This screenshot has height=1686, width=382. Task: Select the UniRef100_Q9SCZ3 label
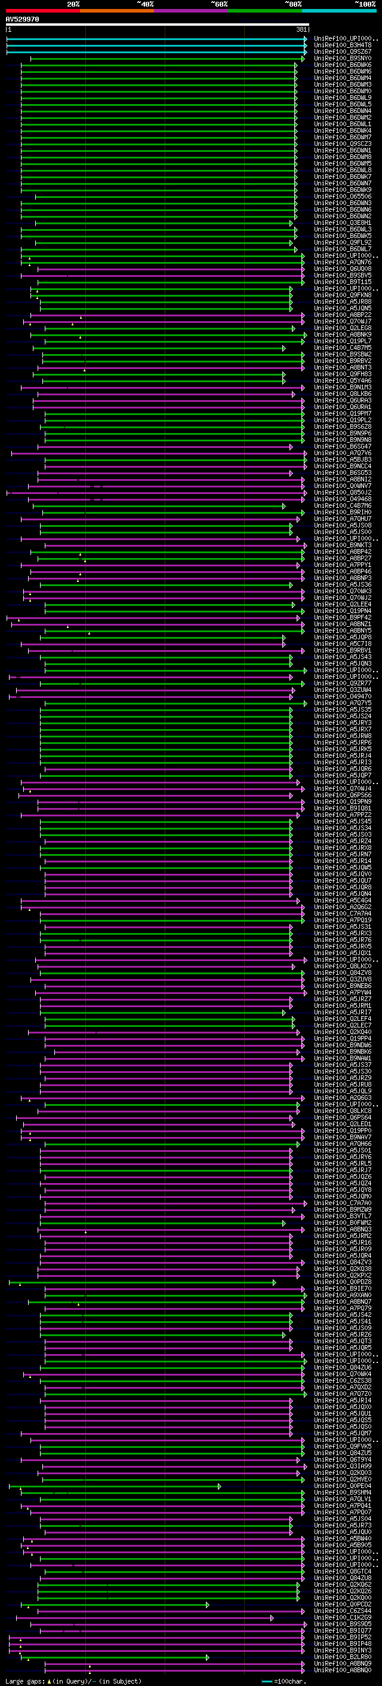(x=343, y=144)
